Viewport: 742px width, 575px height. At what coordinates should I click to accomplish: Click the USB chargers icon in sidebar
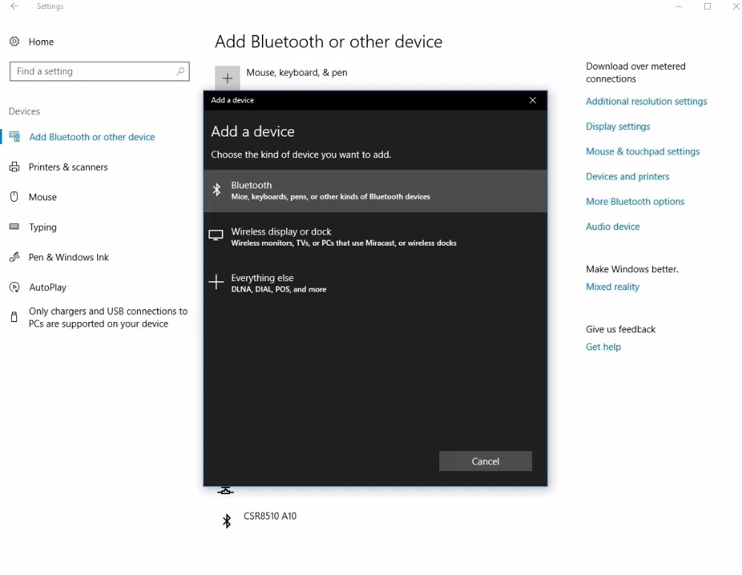point(15,317)
